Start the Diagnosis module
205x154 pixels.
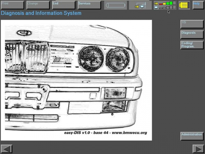click(192, 34)
